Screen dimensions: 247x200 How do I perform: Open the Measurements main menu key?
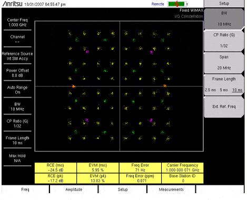pyautogui.click(x=171, y=189)
